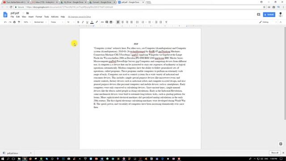This screenshot has width=286, height=161.
Task: Expand the bulleted list options arrow
Action: click(x=153, y=22)
